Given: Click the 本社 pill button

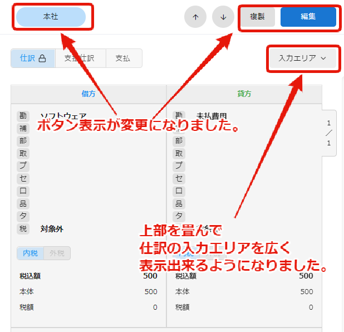Looking at the screenshot, I should click(x=51, y=17).
